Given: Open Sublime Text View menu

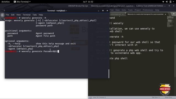Looking at the screenshot, I should coord(117,10).
